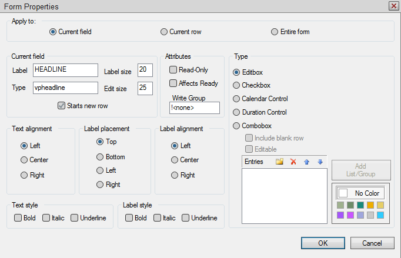Click the red X delete entry icon
This screenshot has width=401, height=258.
pos(293,162)
